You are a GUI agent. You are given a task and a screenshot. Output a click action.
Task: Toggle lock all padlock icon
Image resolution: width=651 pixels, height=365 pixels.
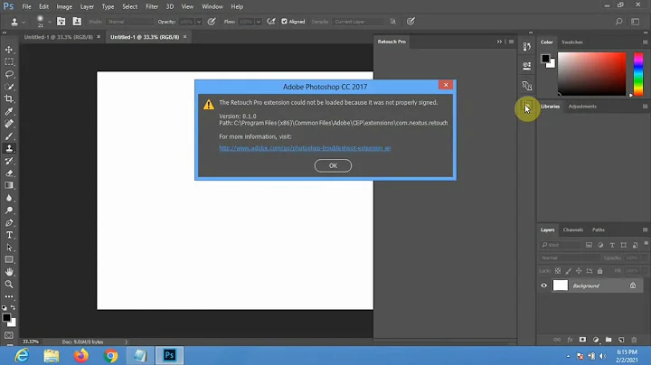[x=600, y=271]
